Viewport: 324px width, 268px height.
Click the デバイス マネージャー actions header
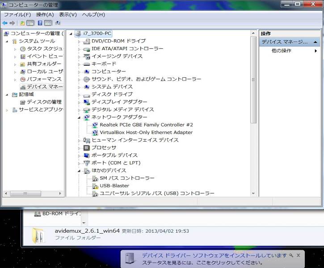click(x=289, y=42)
